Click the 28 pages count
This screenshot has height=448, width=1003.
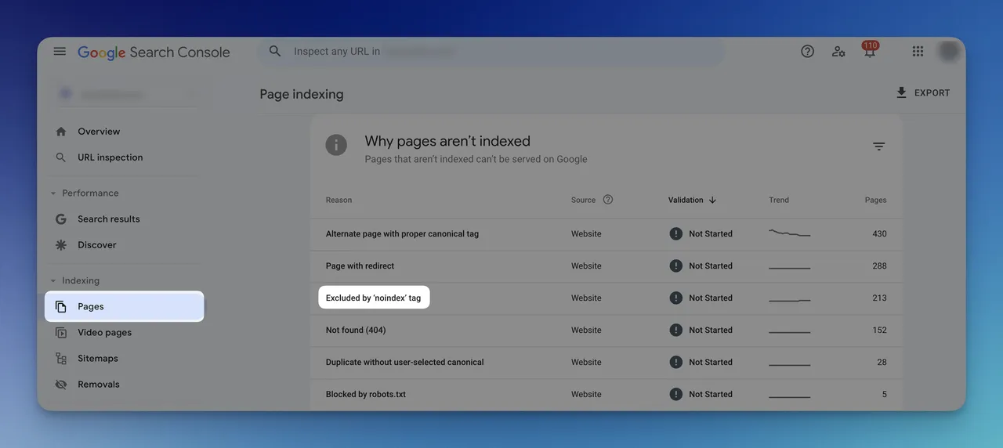coord(882,363)
